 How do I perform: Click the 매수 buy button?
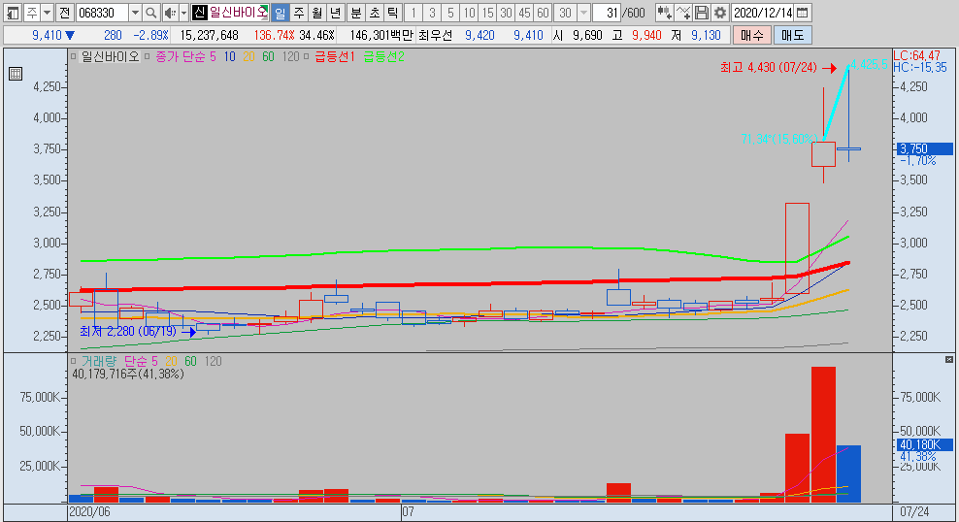[751, 36]
